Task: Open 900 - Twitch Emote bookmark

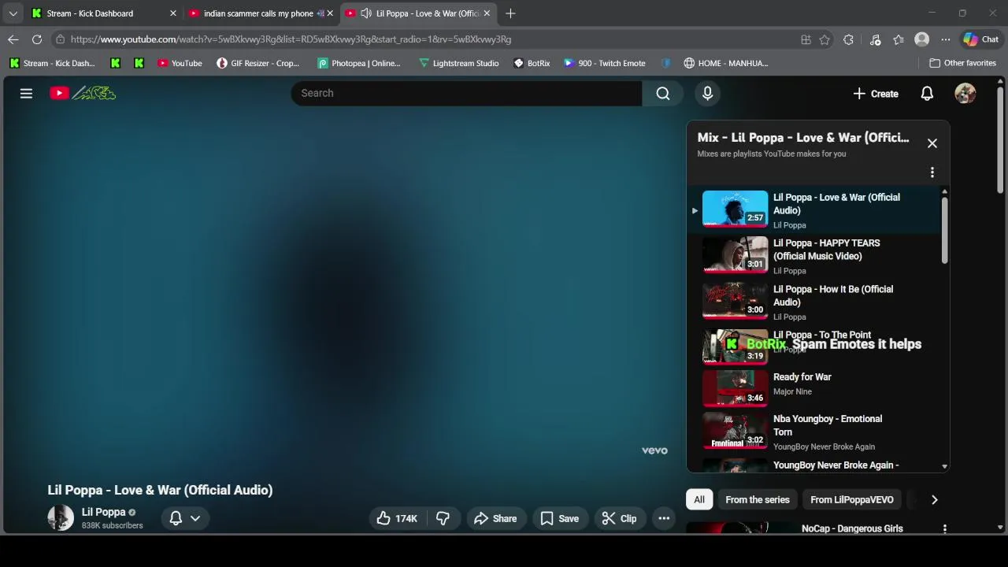Action: 605,63
